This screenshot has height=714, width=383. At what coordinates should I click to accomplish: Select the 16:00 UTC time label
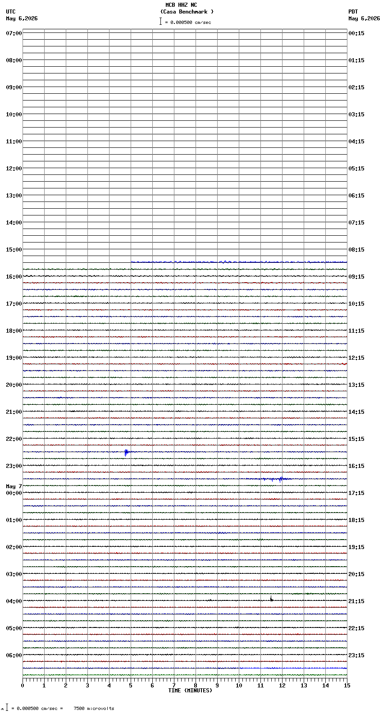[x=14, y=277]
